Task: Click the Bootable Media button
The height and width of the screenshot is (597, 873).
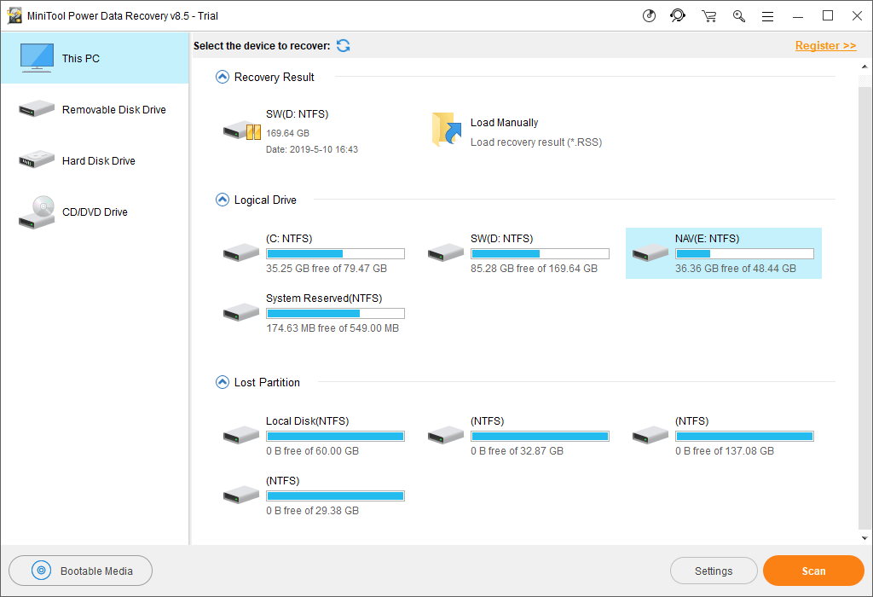Action: (81, 571)
